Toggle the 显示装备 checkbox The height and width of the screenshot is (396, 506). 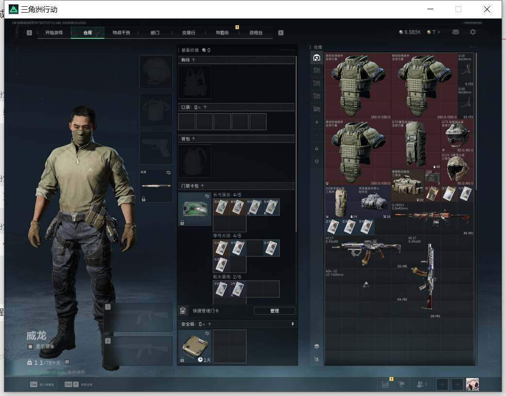30,346
